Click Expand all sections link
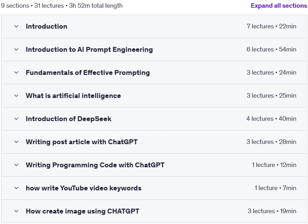This screenshot has width=308, height=224. click(x=279, y=6)
